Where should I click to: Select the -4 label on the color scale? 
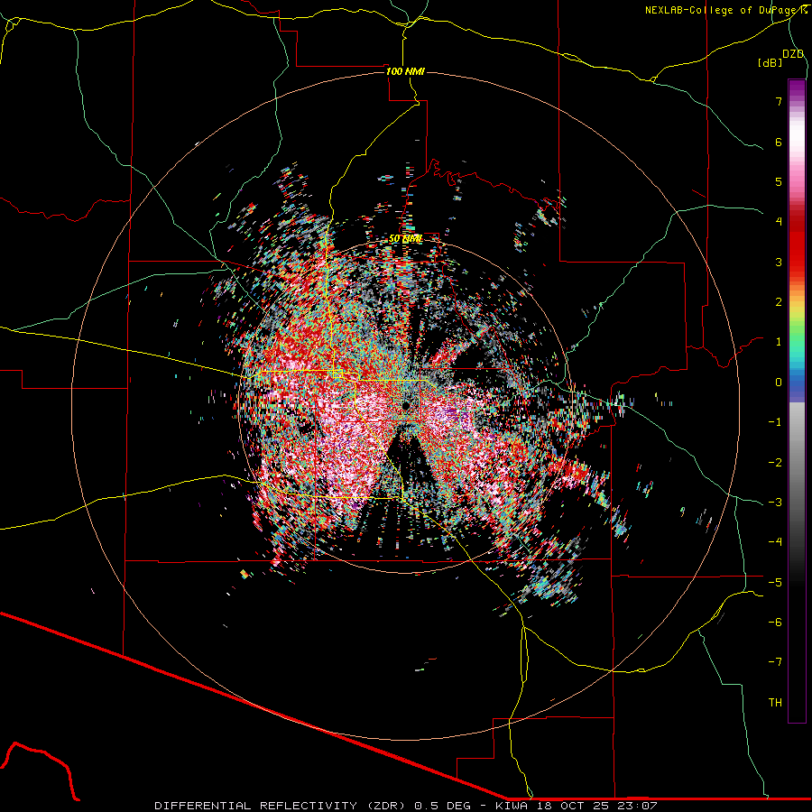click(x=775, y=541)
